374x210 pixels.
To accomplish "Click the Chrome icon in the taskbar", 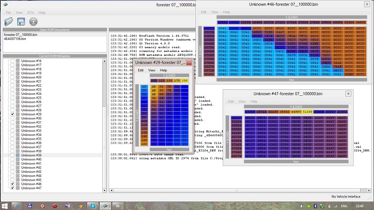I will [x=80, y=205].
